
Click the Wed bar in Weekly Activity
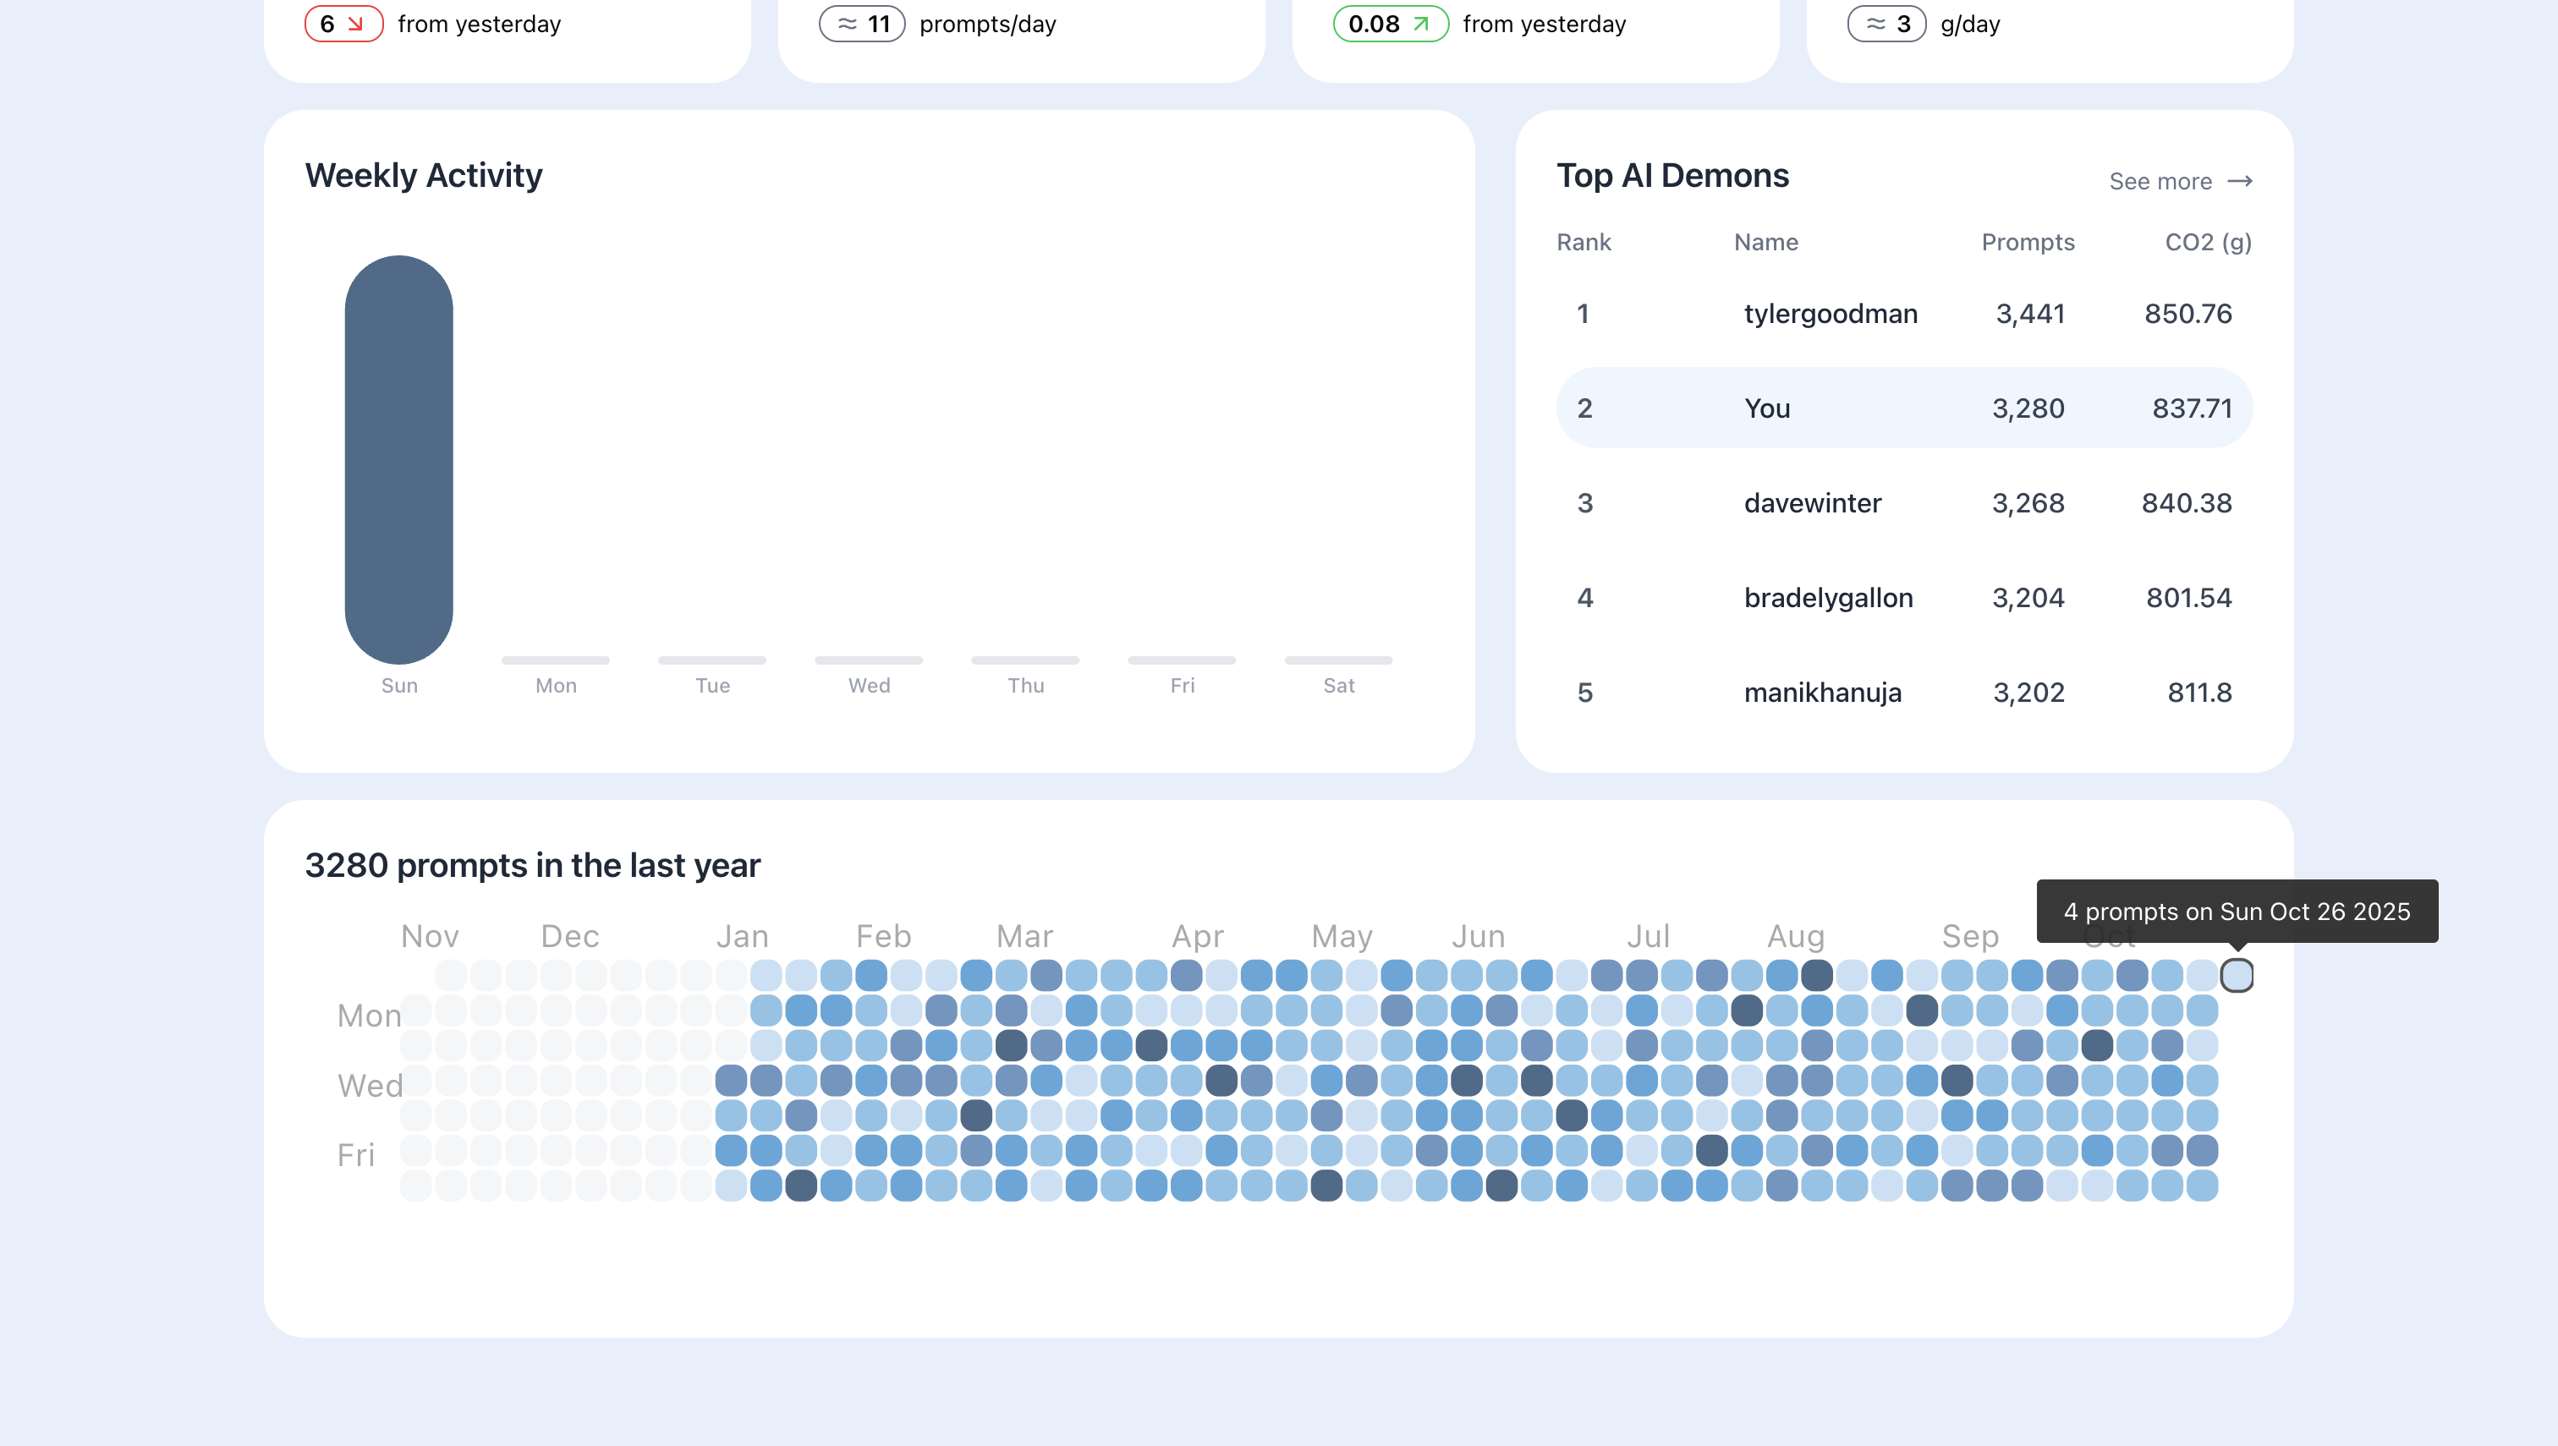[x=868, y=660]
